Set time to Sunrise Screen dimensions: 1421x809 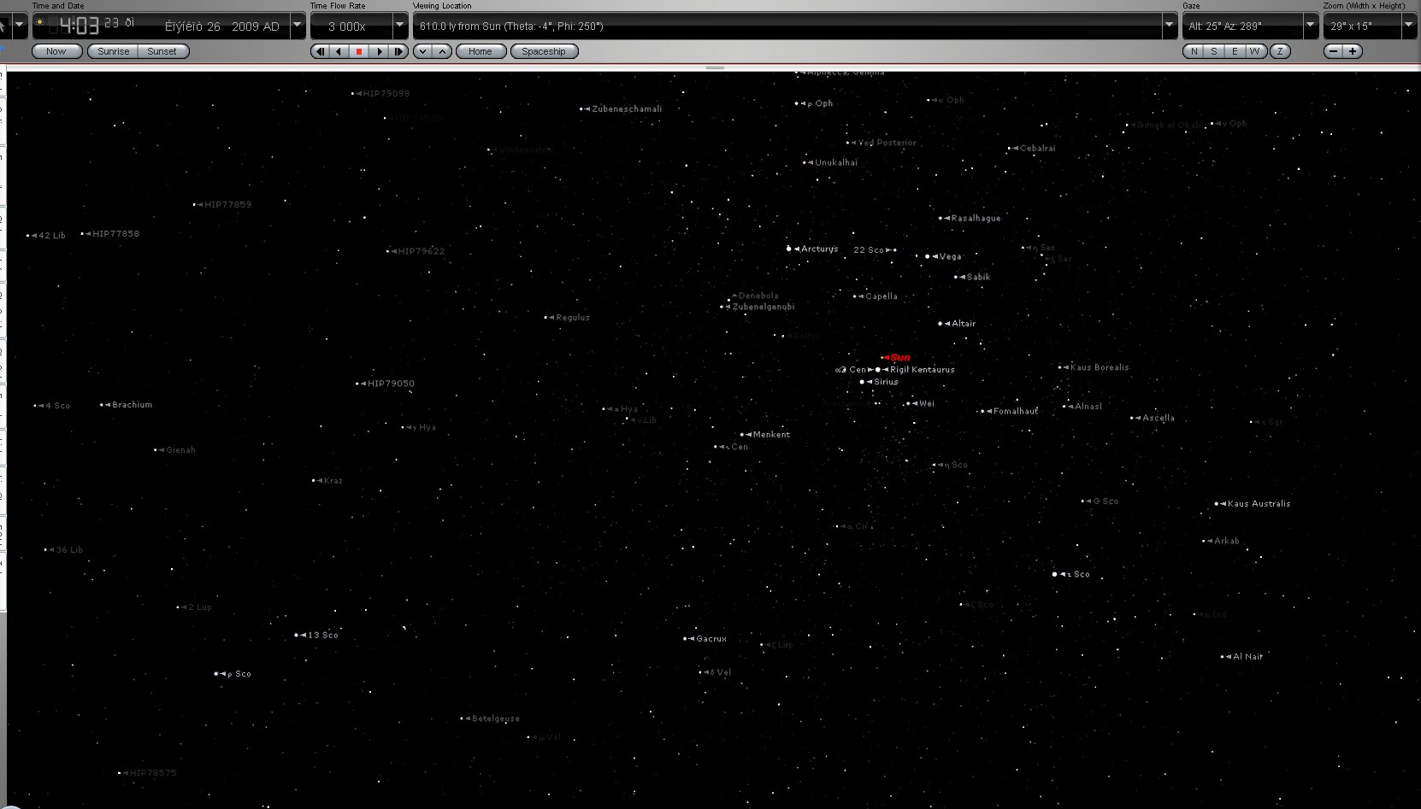(113, 51)
